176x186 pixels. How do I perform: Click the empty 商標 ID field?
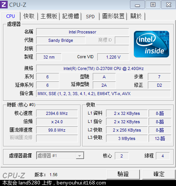[122, 40]
